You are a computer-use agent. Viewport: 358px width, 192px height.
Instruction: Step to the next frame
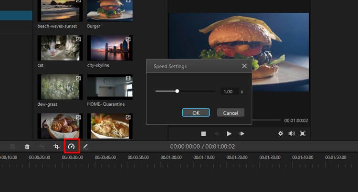242,134
